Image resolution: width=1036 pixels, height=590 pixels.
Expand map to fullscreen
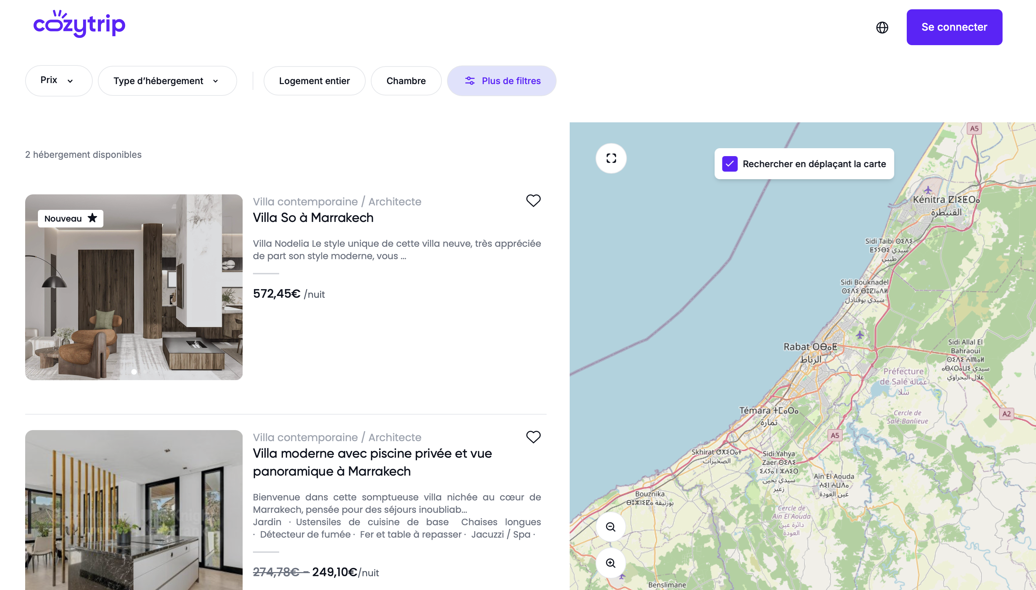(611, 158)
